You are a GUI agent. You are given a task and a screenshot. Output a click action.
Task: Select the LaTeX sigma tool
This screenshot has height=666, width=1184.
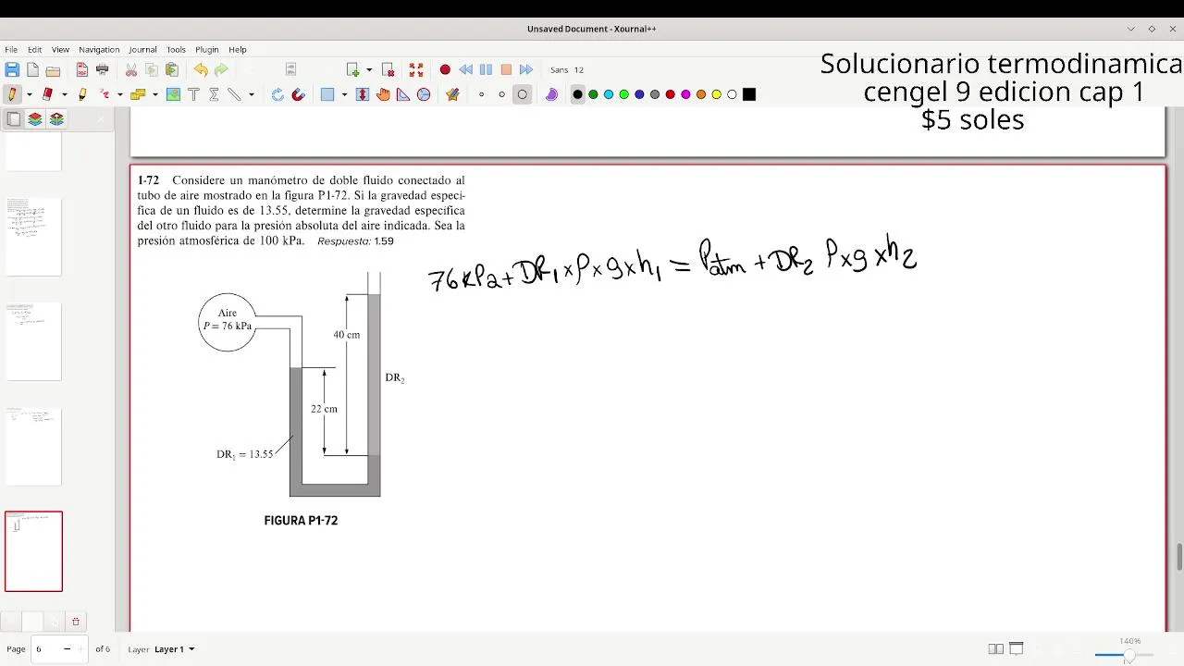point(214,94)
